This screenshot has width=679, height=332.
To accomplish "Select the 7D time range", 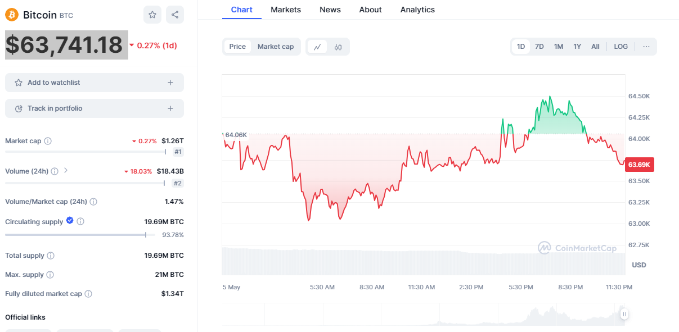I will [x=539, y=47].
